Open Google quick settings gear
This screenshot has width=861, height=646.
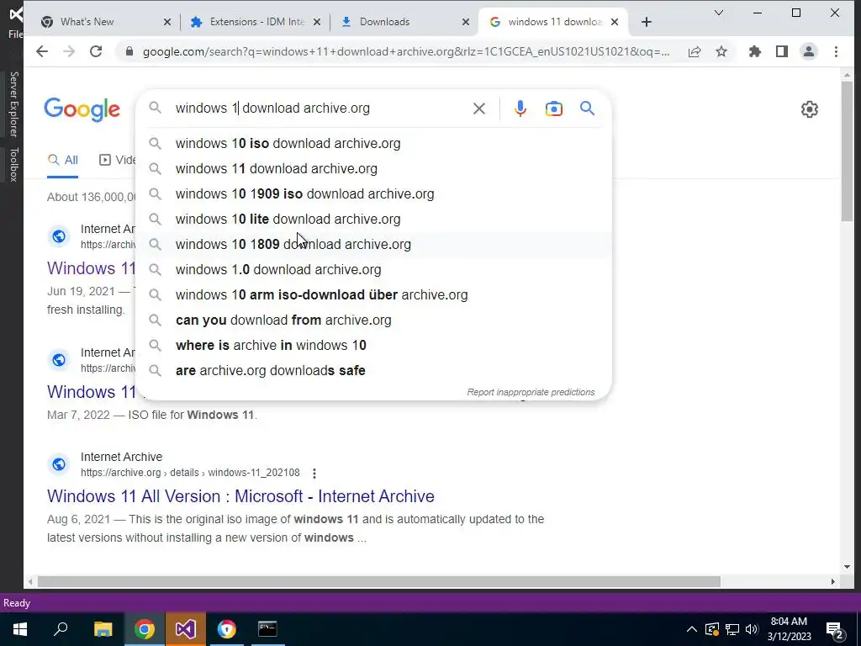810,109
